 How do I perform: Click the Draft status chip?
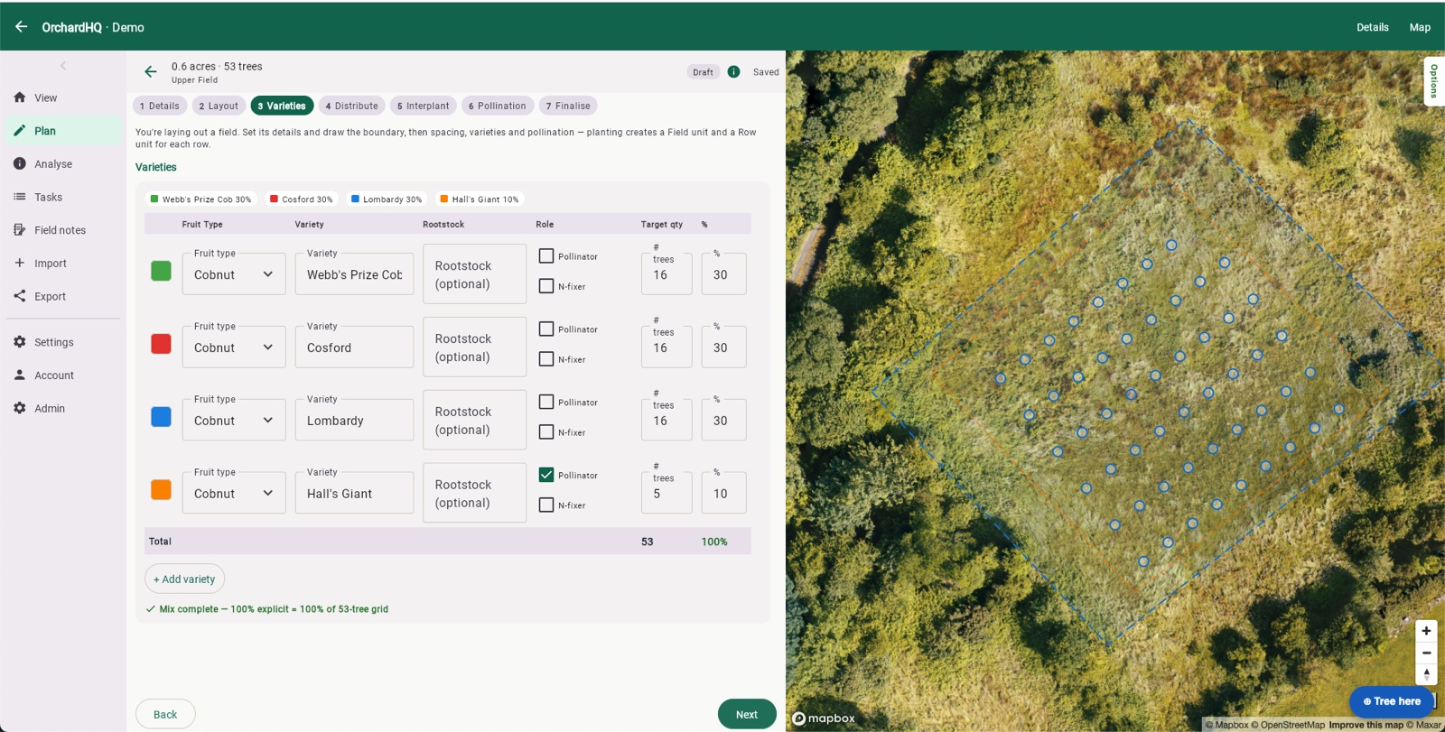tap(703, 72)
